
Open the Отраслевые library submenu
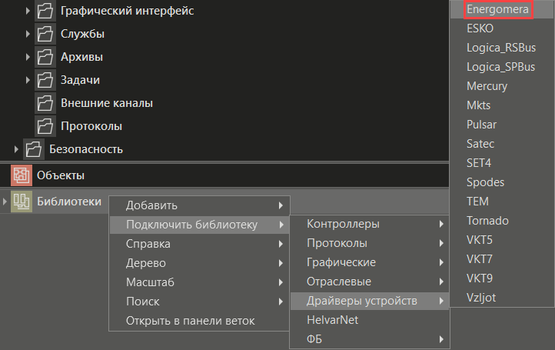point(370,282)
